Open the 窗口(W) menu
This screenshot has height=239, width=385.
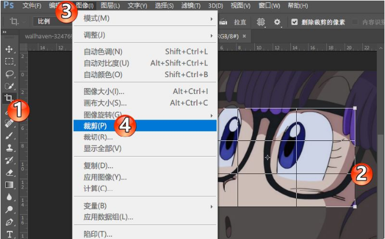point(269,5)
